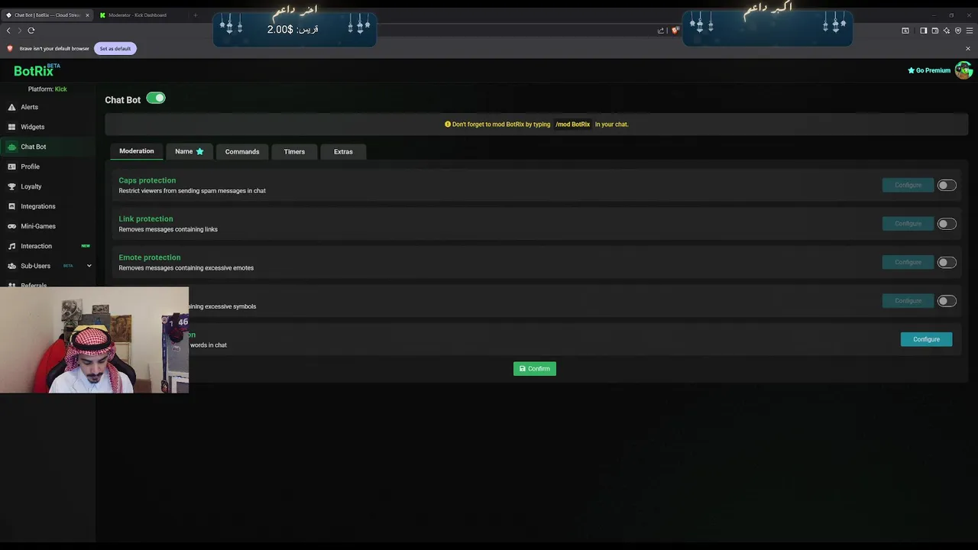Switch to the Timers tab
Screen dimensions: 978x550
[294, 151]
